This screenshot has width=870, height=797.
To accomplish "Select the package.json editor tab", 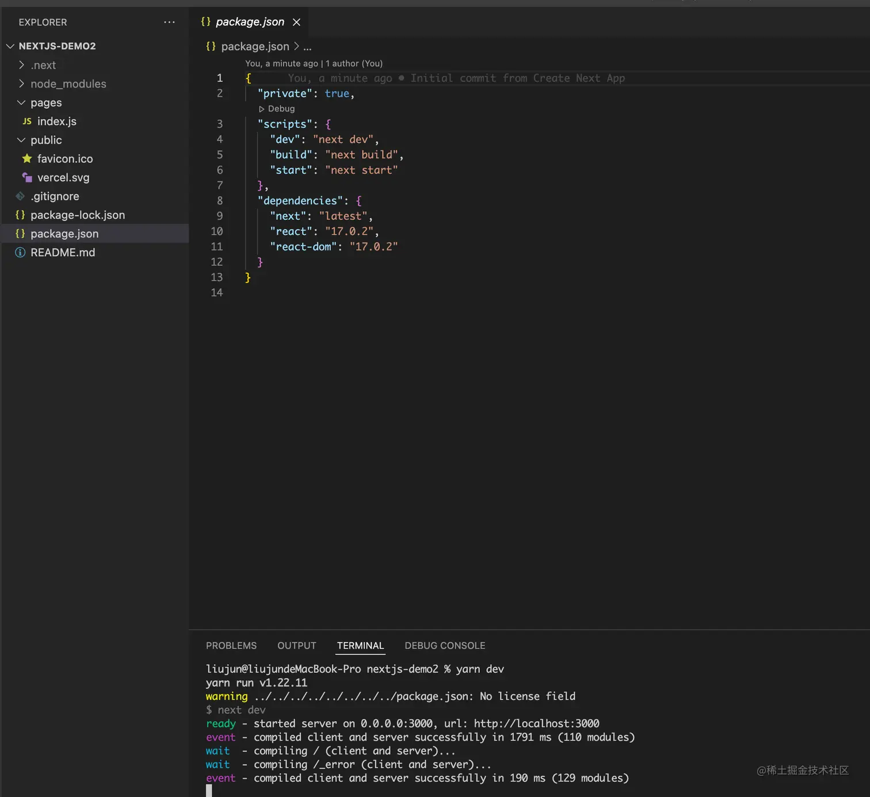I will pyautogui.click(x=250, y=22).
